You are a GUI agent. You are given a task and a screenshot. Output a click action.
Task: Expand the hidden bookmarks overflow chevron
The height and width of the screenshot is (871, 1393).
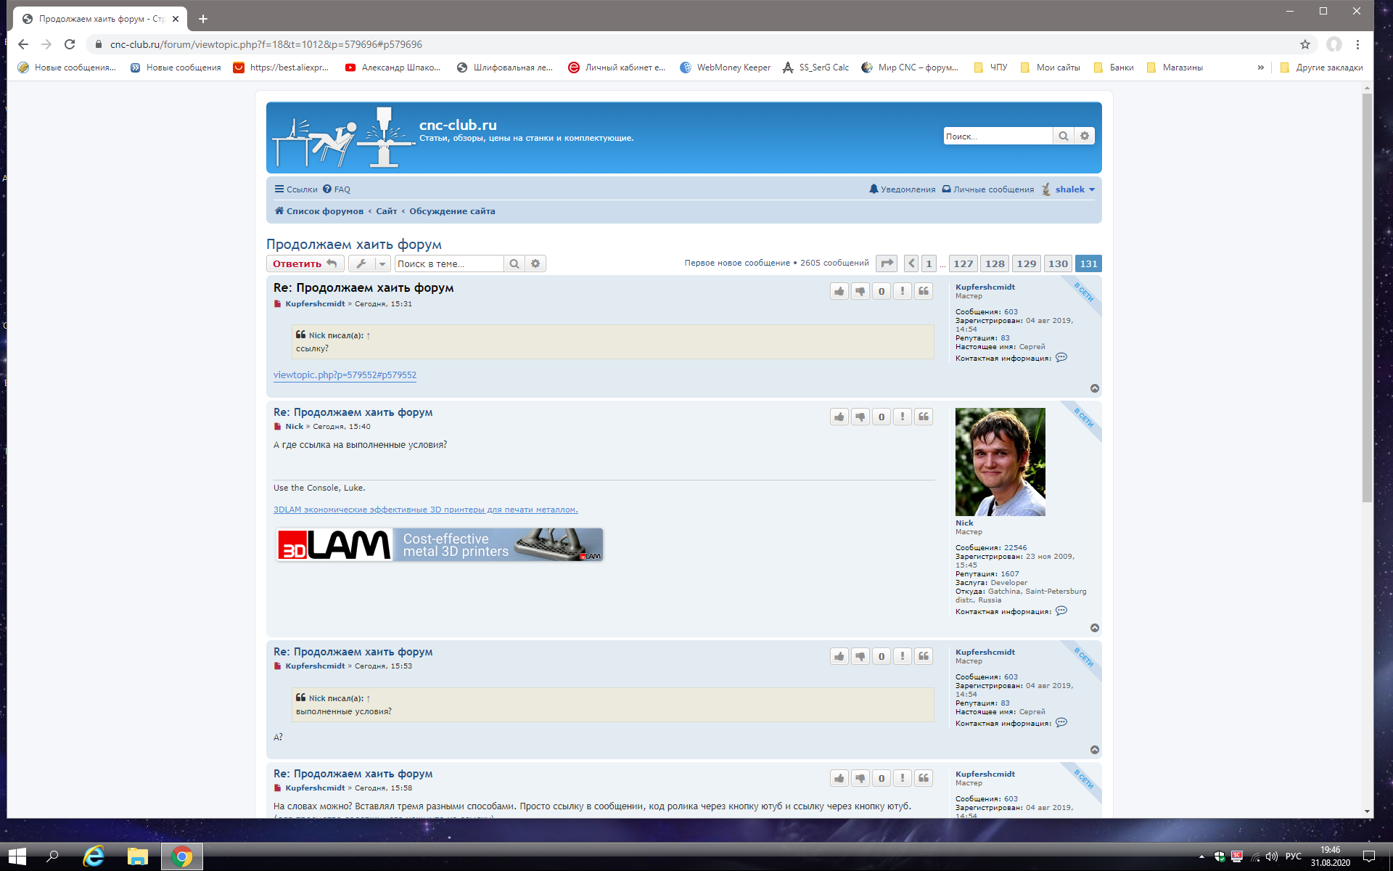(1260, 68)
